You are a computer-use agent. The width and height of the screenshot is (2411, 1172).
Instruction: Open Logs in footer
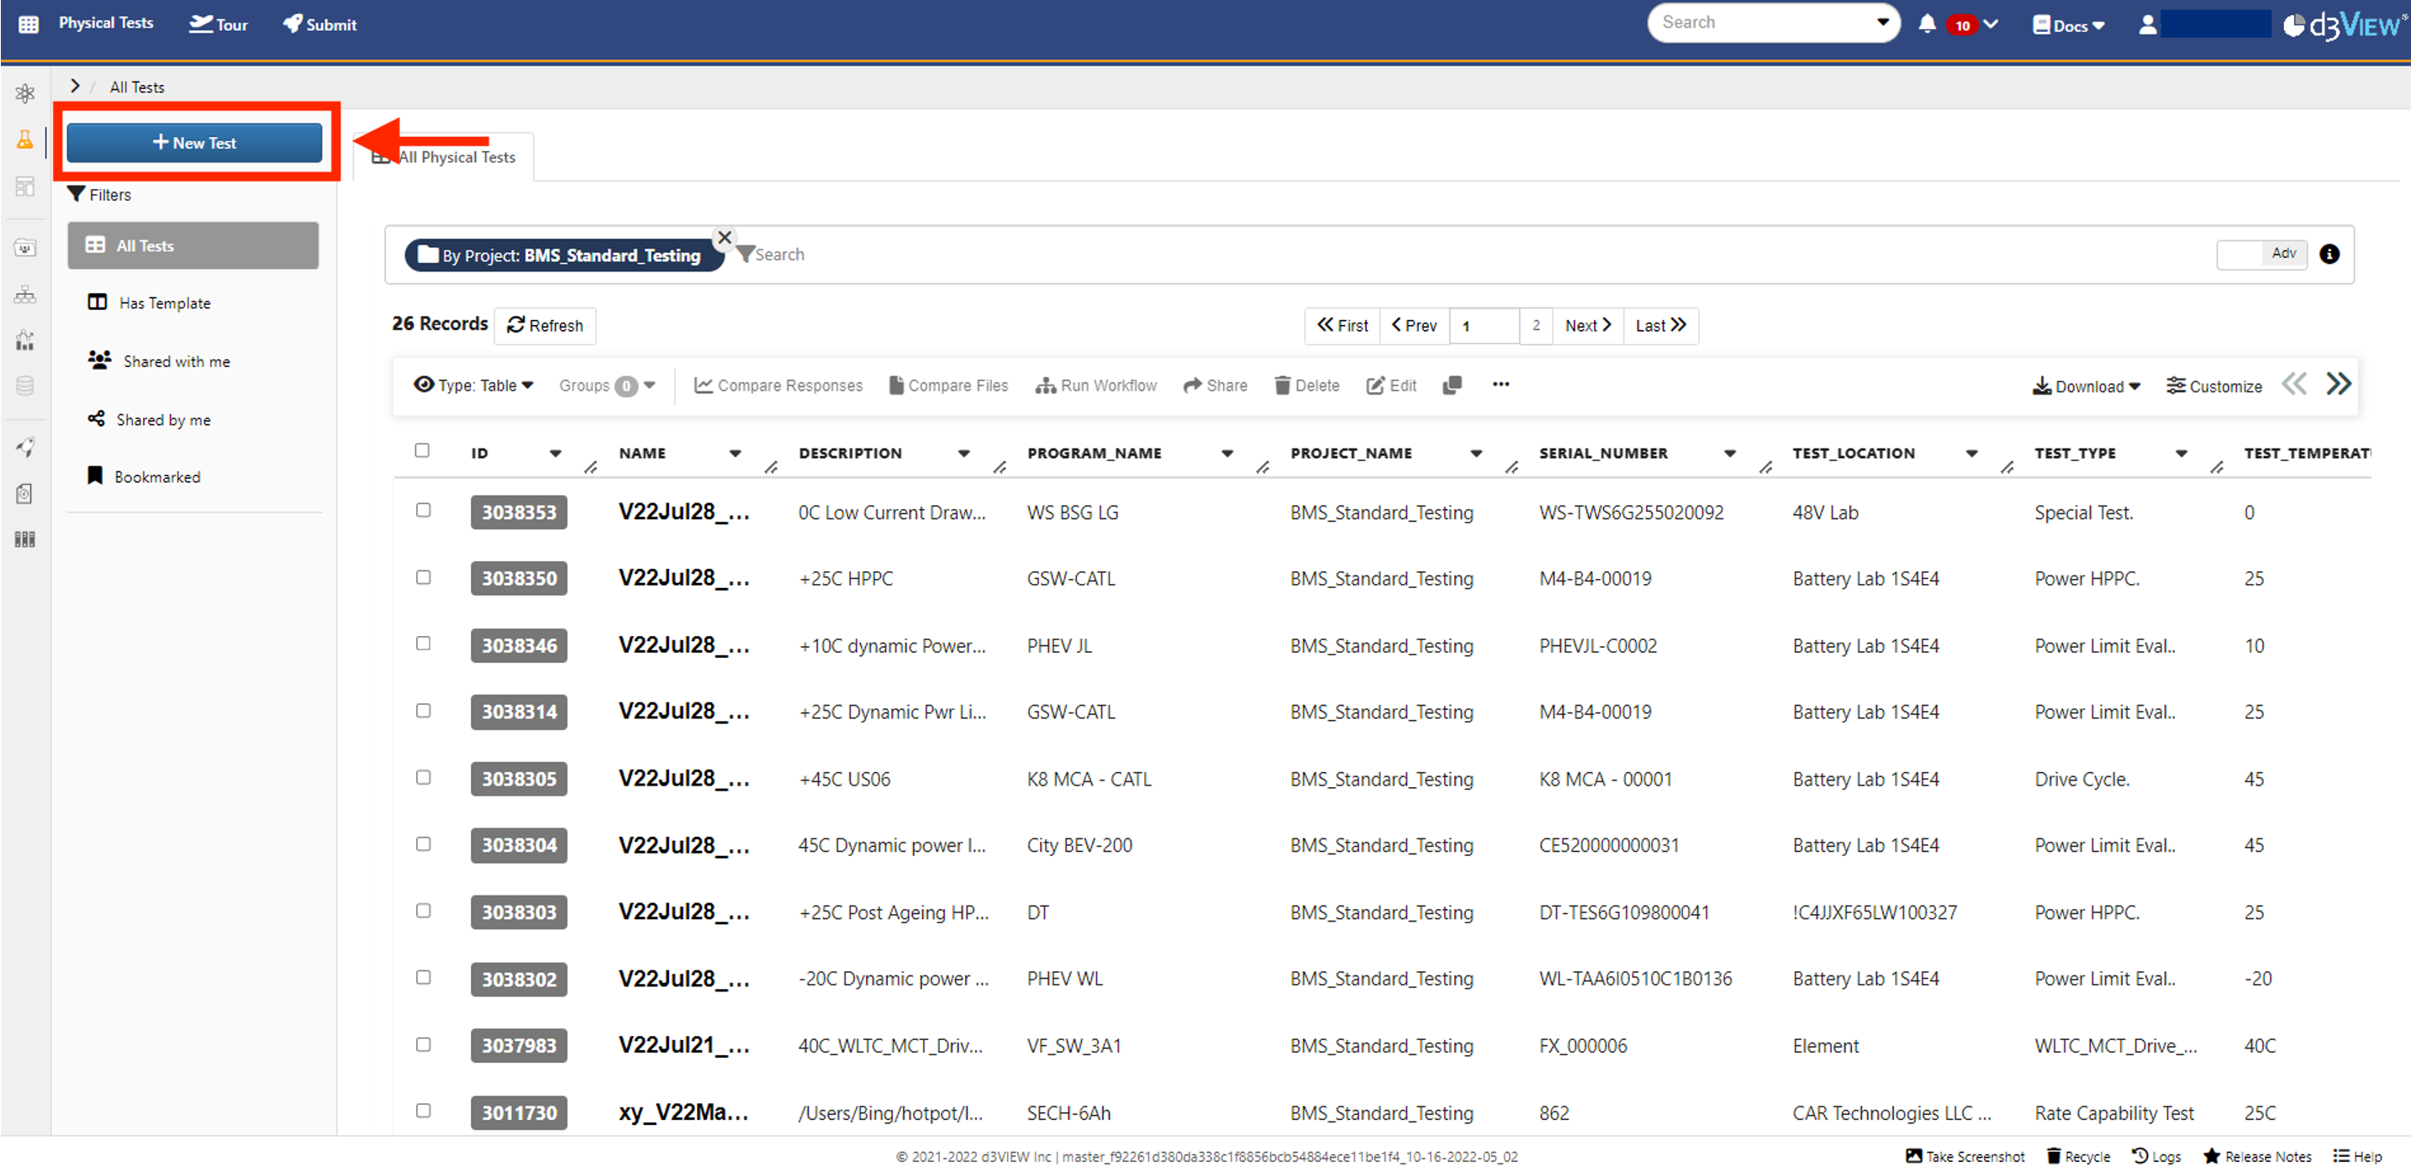coord(2156,1156)
